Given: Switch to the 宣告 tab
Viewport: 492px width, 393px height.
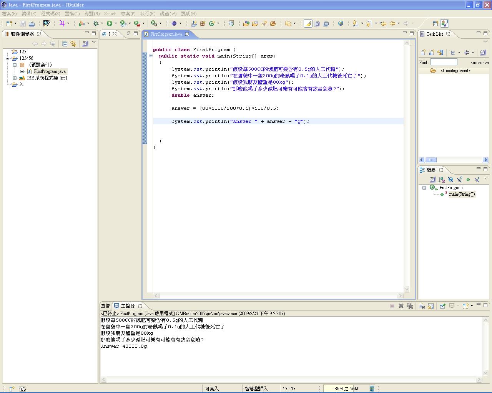Looking at the screenshot, I should click(x=105, y=306).
